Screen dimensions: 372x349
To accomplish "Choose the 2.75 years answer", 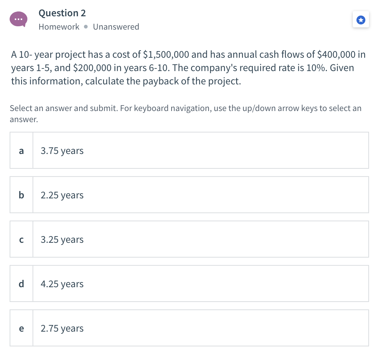I will tap(62, 328).
